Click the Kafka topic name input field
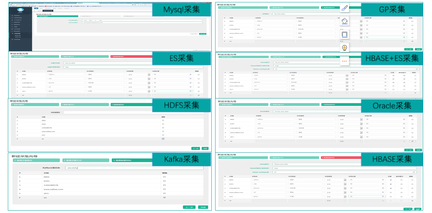The image size is (432, 213). click(135, 168)
